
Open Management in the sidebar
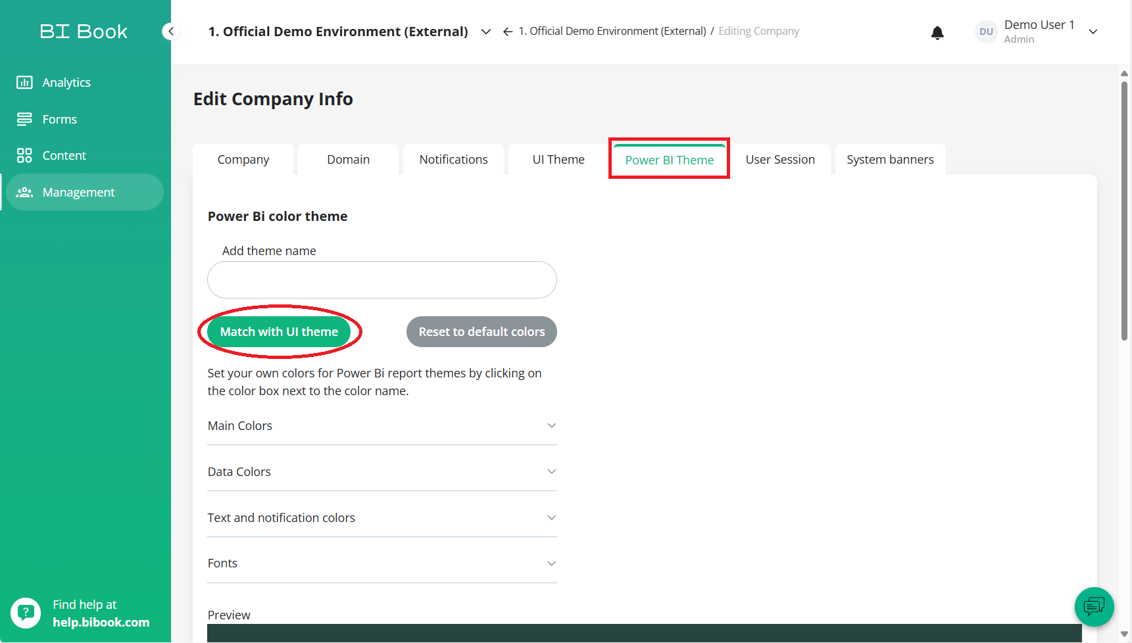[x=85, y=192]
